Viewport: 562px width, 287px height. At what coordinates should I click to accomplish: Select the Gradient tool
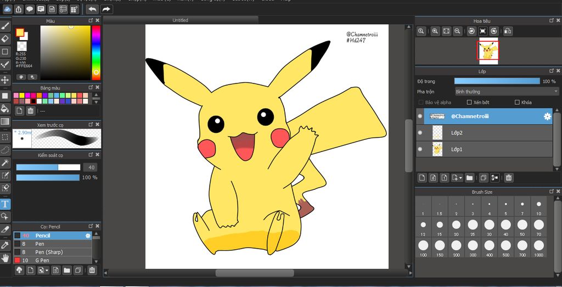pos(5,121)
